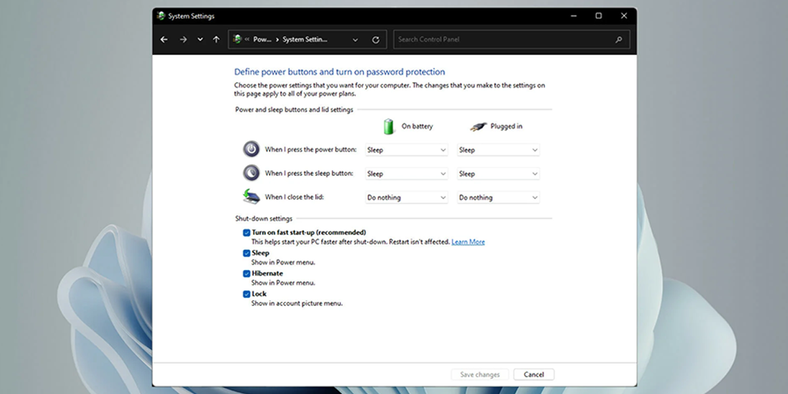Click 'Show in account picture menu' text

point(297,303)
